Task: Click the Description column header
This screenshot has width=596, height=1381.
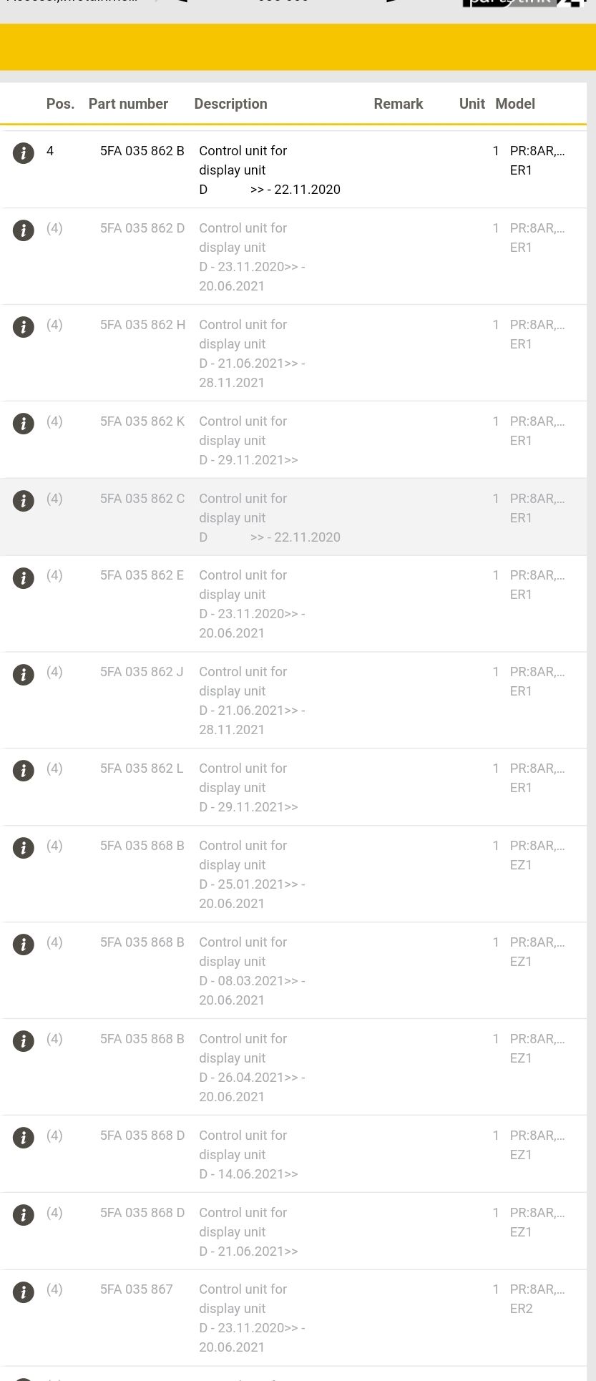Action: (x=230, y=104)
